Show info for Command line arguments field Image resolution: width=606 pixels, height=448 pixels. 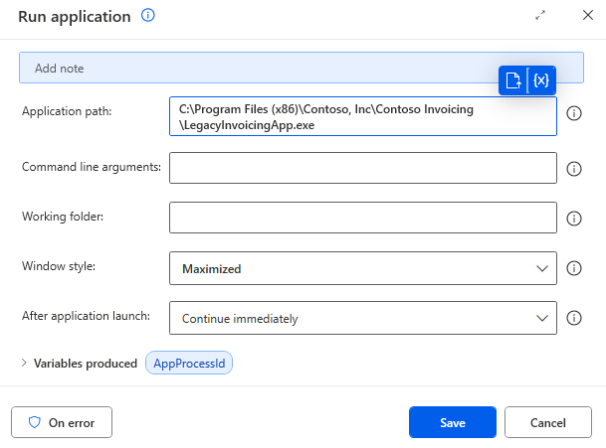point(574,169)
